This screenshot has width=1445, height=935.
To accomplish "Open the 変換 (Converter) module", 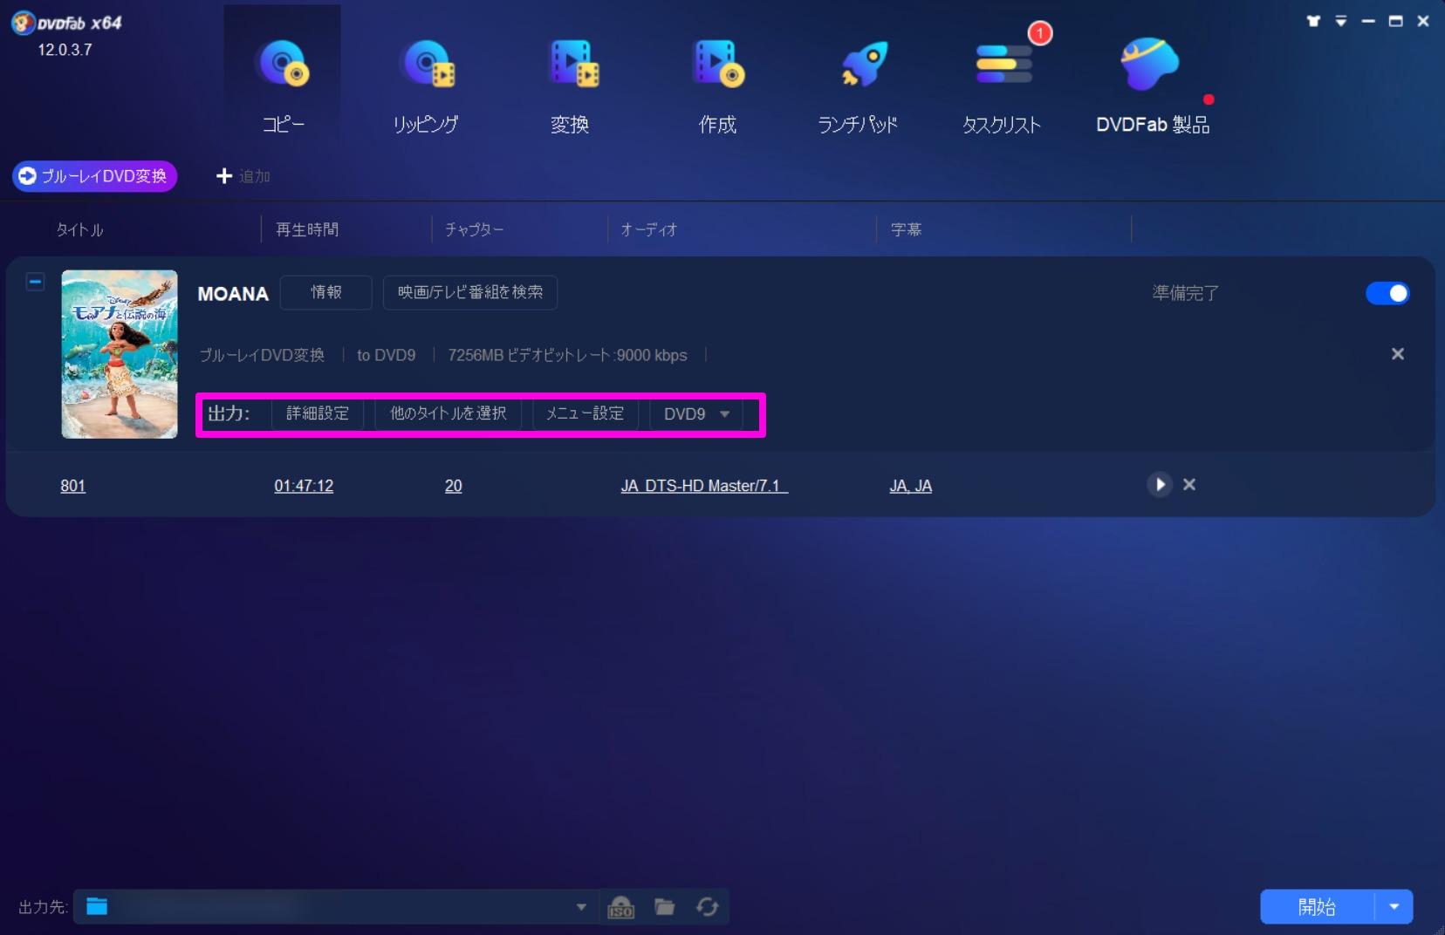I will click(571, 80).
